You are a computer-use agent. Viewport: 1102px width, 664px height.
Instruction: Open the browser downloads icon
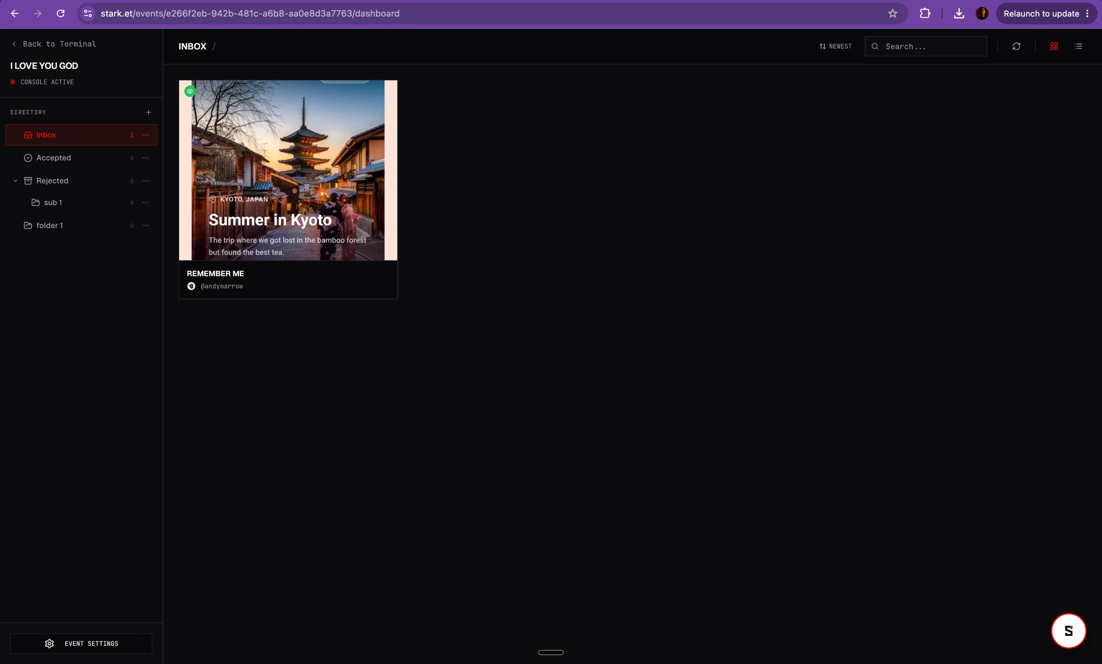point(959,13)
